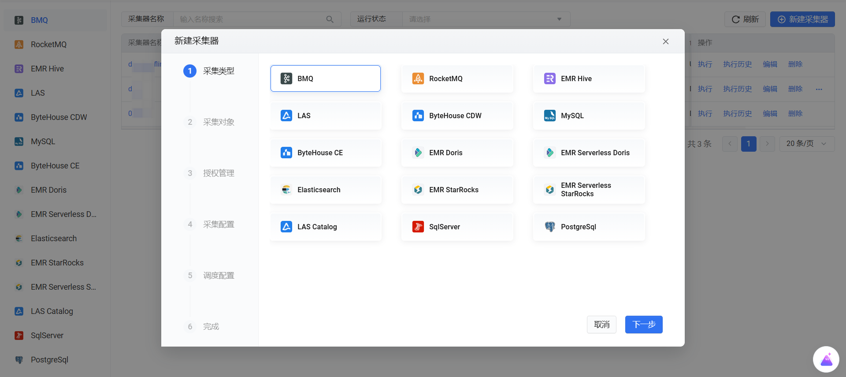846x377 pixels.
Task: Pick the EMR Hive card in dialog
Action: [x=589, y=78]
